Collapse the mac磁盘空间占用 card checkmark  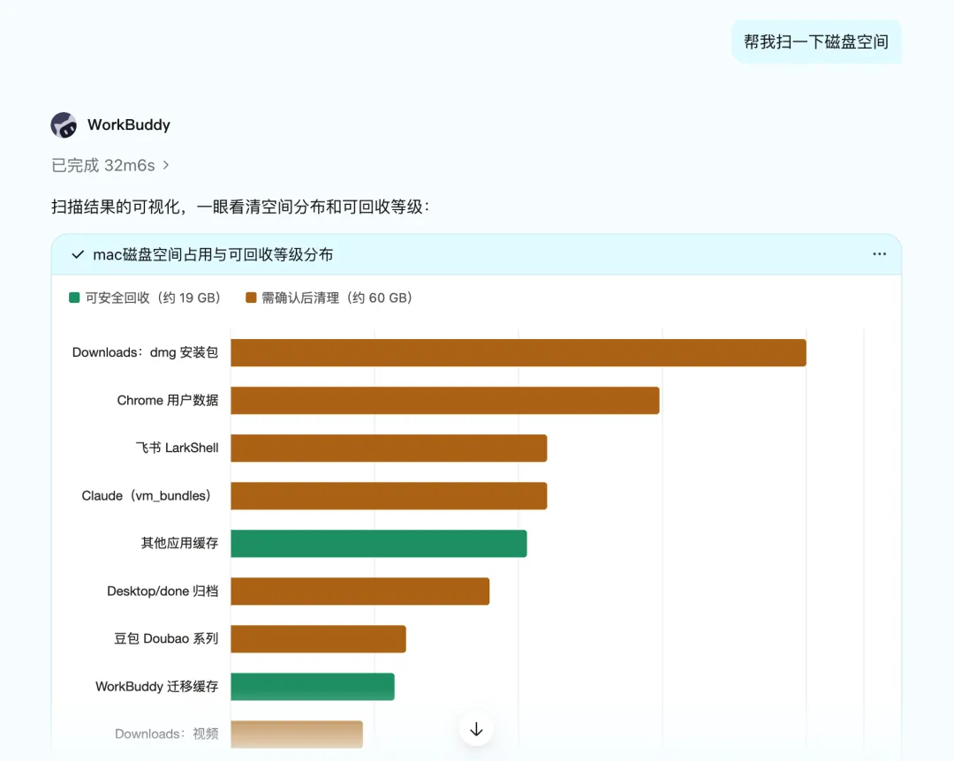(x=78, y=254)
